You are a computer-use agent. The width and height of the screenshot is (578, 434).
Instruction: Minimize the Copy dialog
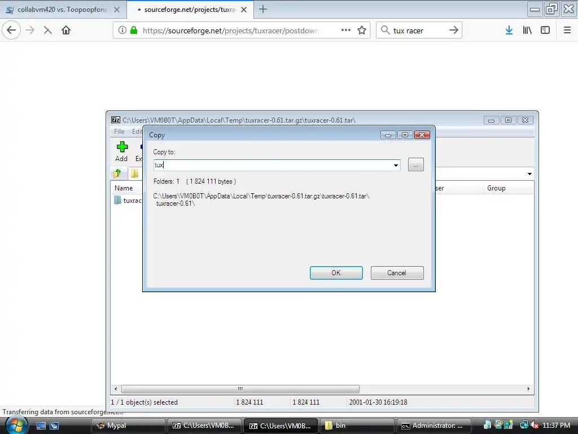[388, 135]
